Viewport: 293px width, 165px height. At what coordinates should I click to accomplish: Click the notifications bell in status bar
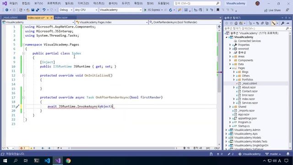click(288, 154)
